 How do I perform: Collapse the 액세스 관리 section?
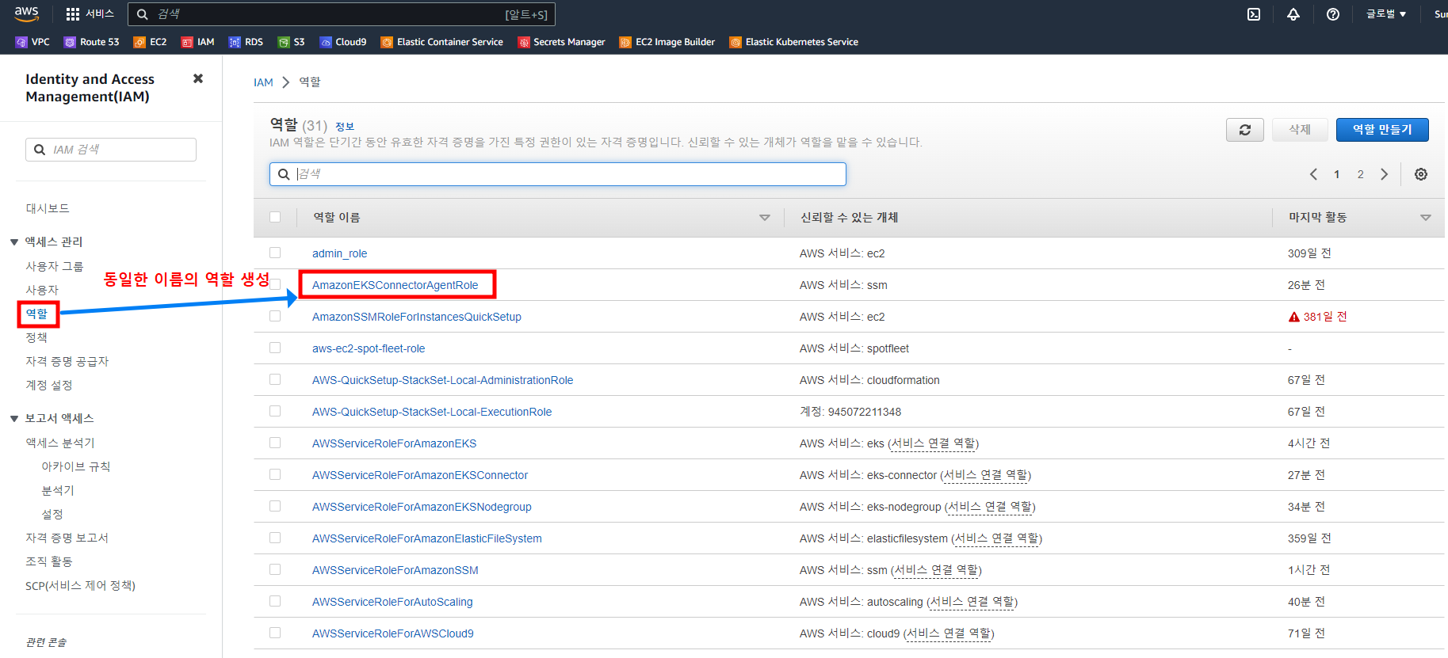(x=14, y=242)
